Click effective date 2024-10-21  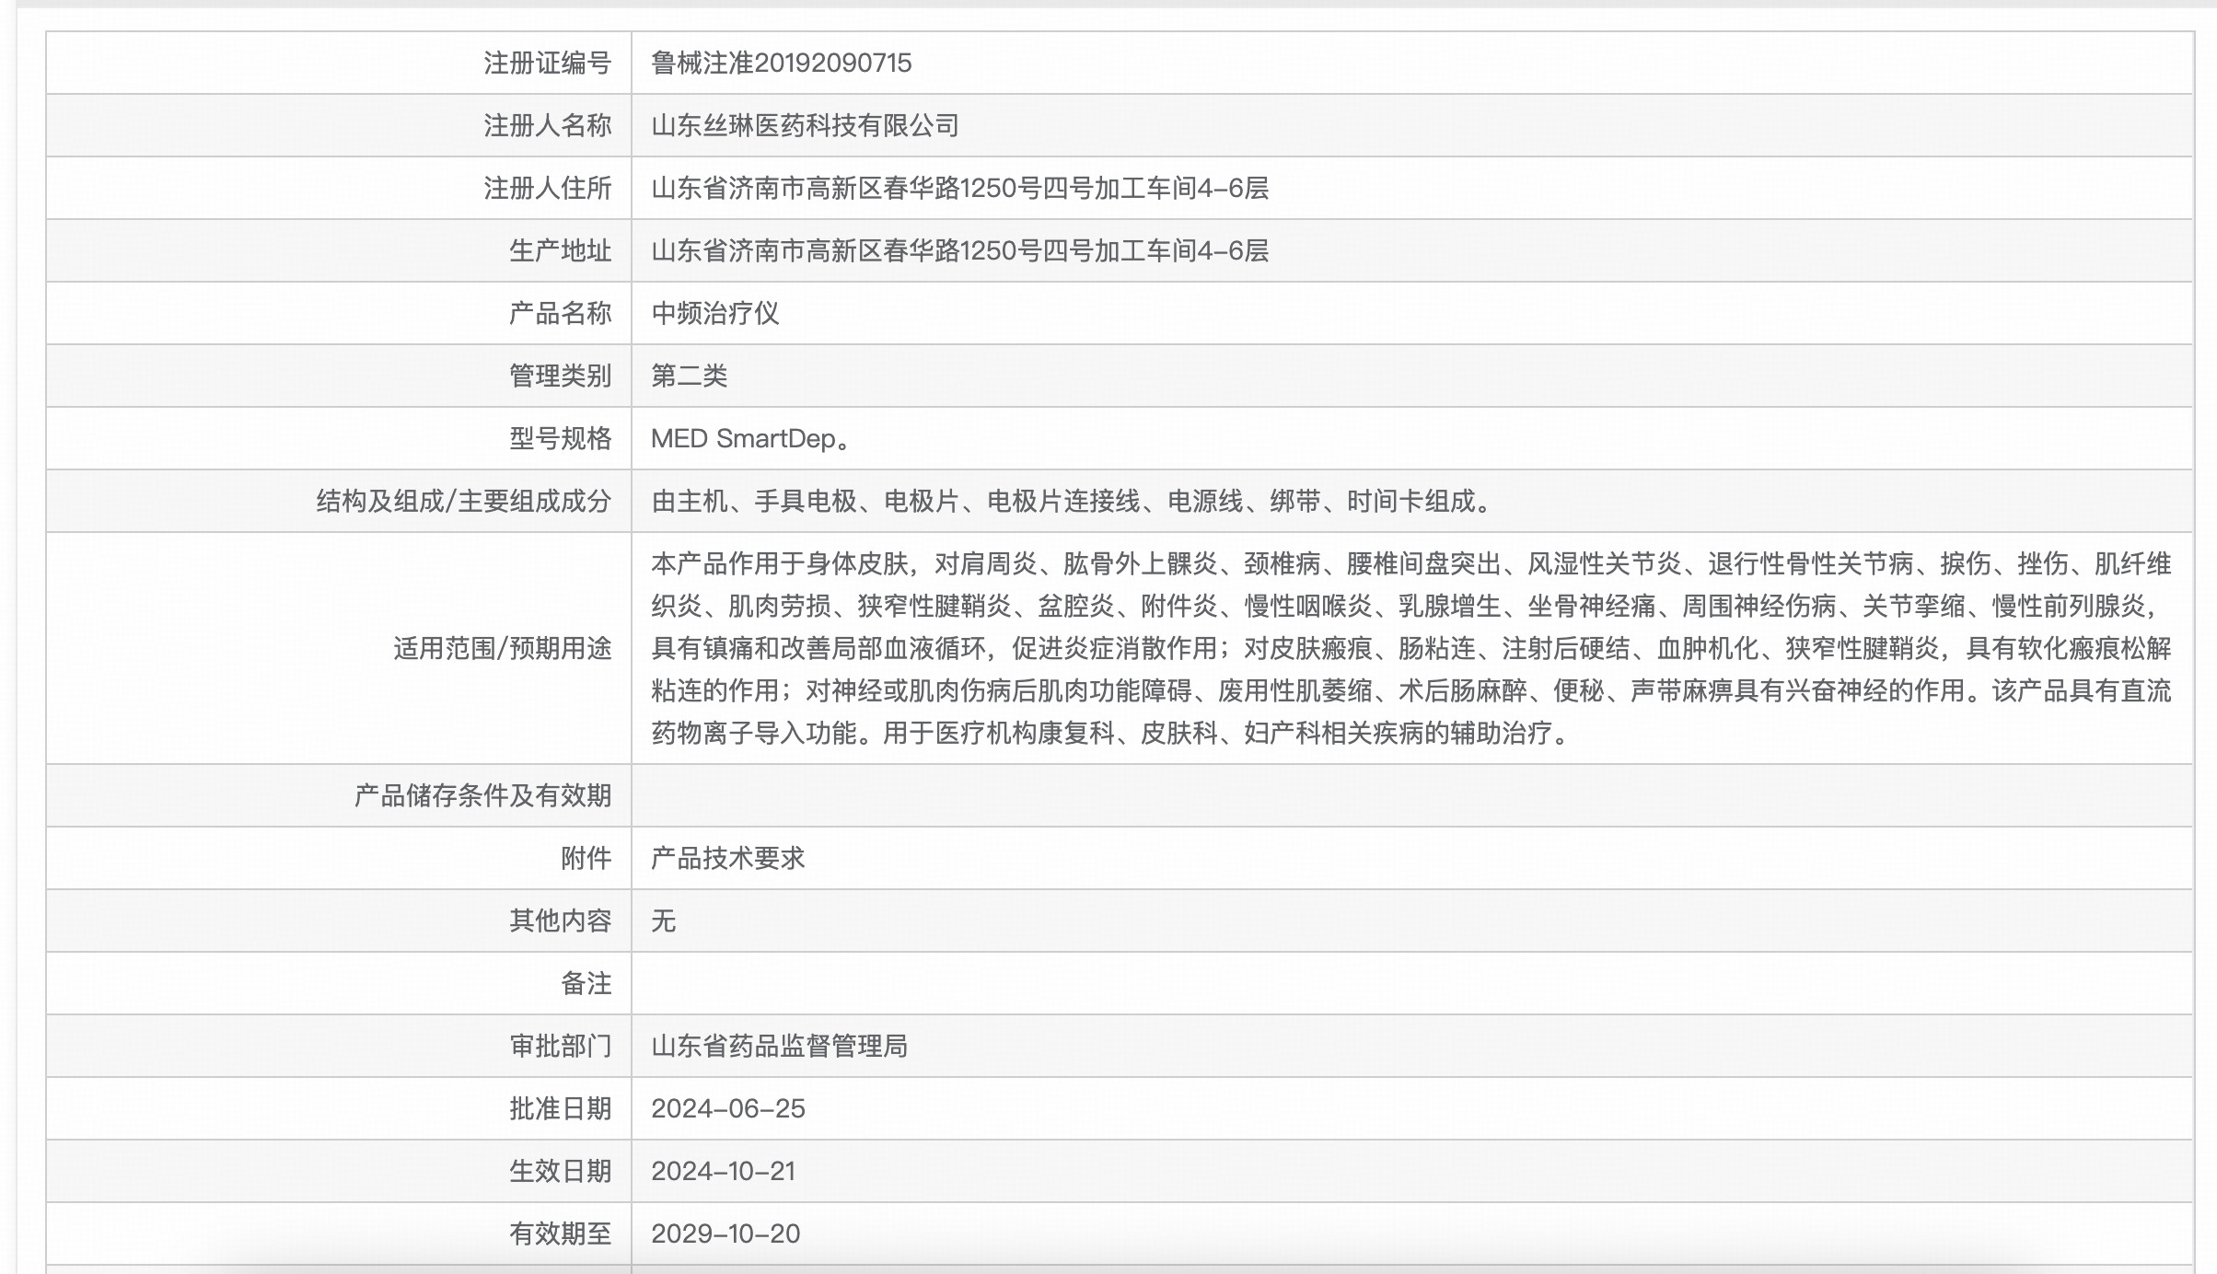click(723, 1171)
